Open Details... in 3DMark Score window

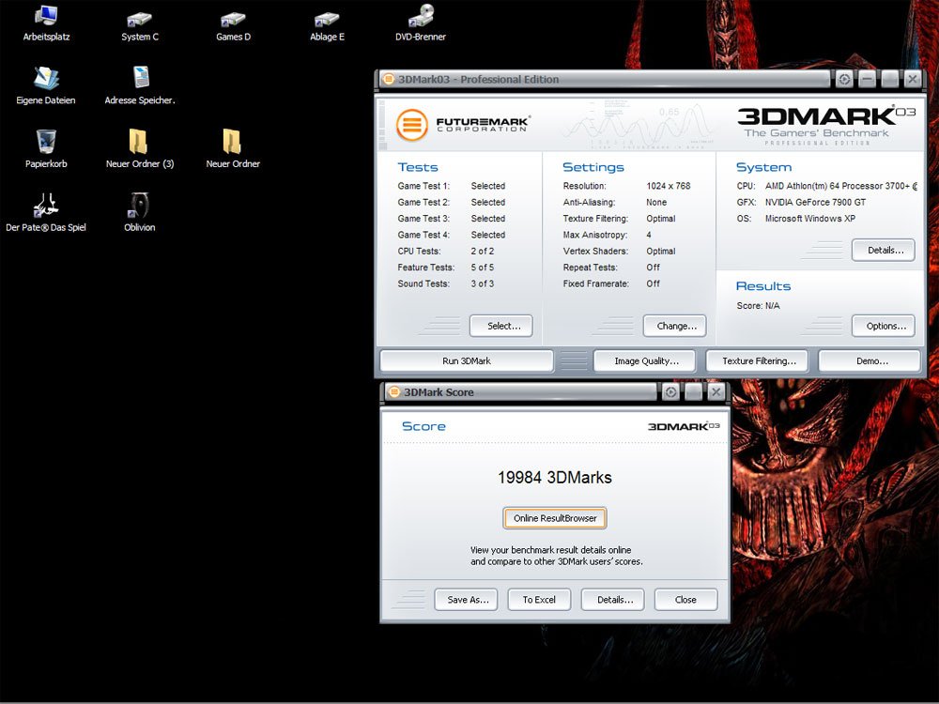point(612,600)
